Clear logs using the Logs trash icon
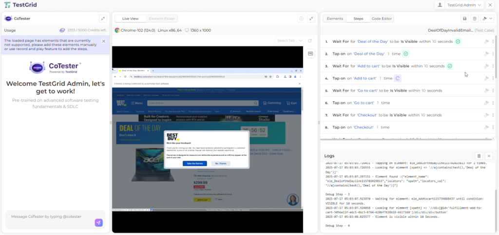This screenshot has height=235, width=499. [479, 156]
